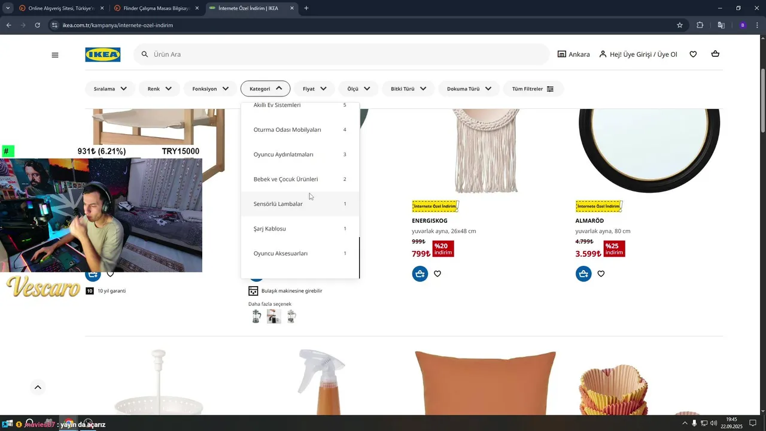Expand the Renk filter dropdown
Screen dimensions: 766x431
click(x=160, y=89)
